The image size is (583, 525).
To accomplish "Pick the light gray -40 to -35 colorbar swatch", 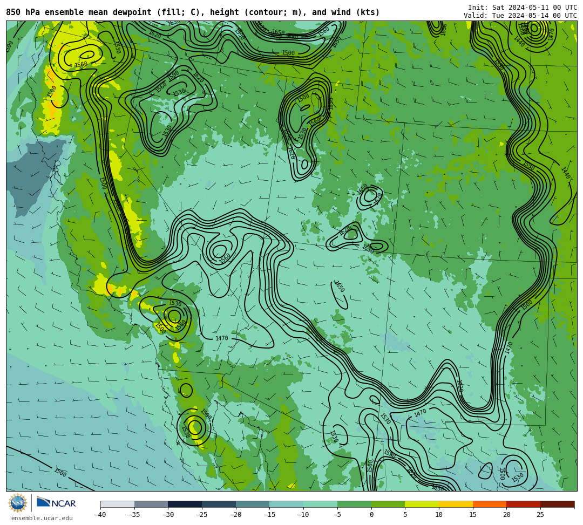I will (118, 504).
